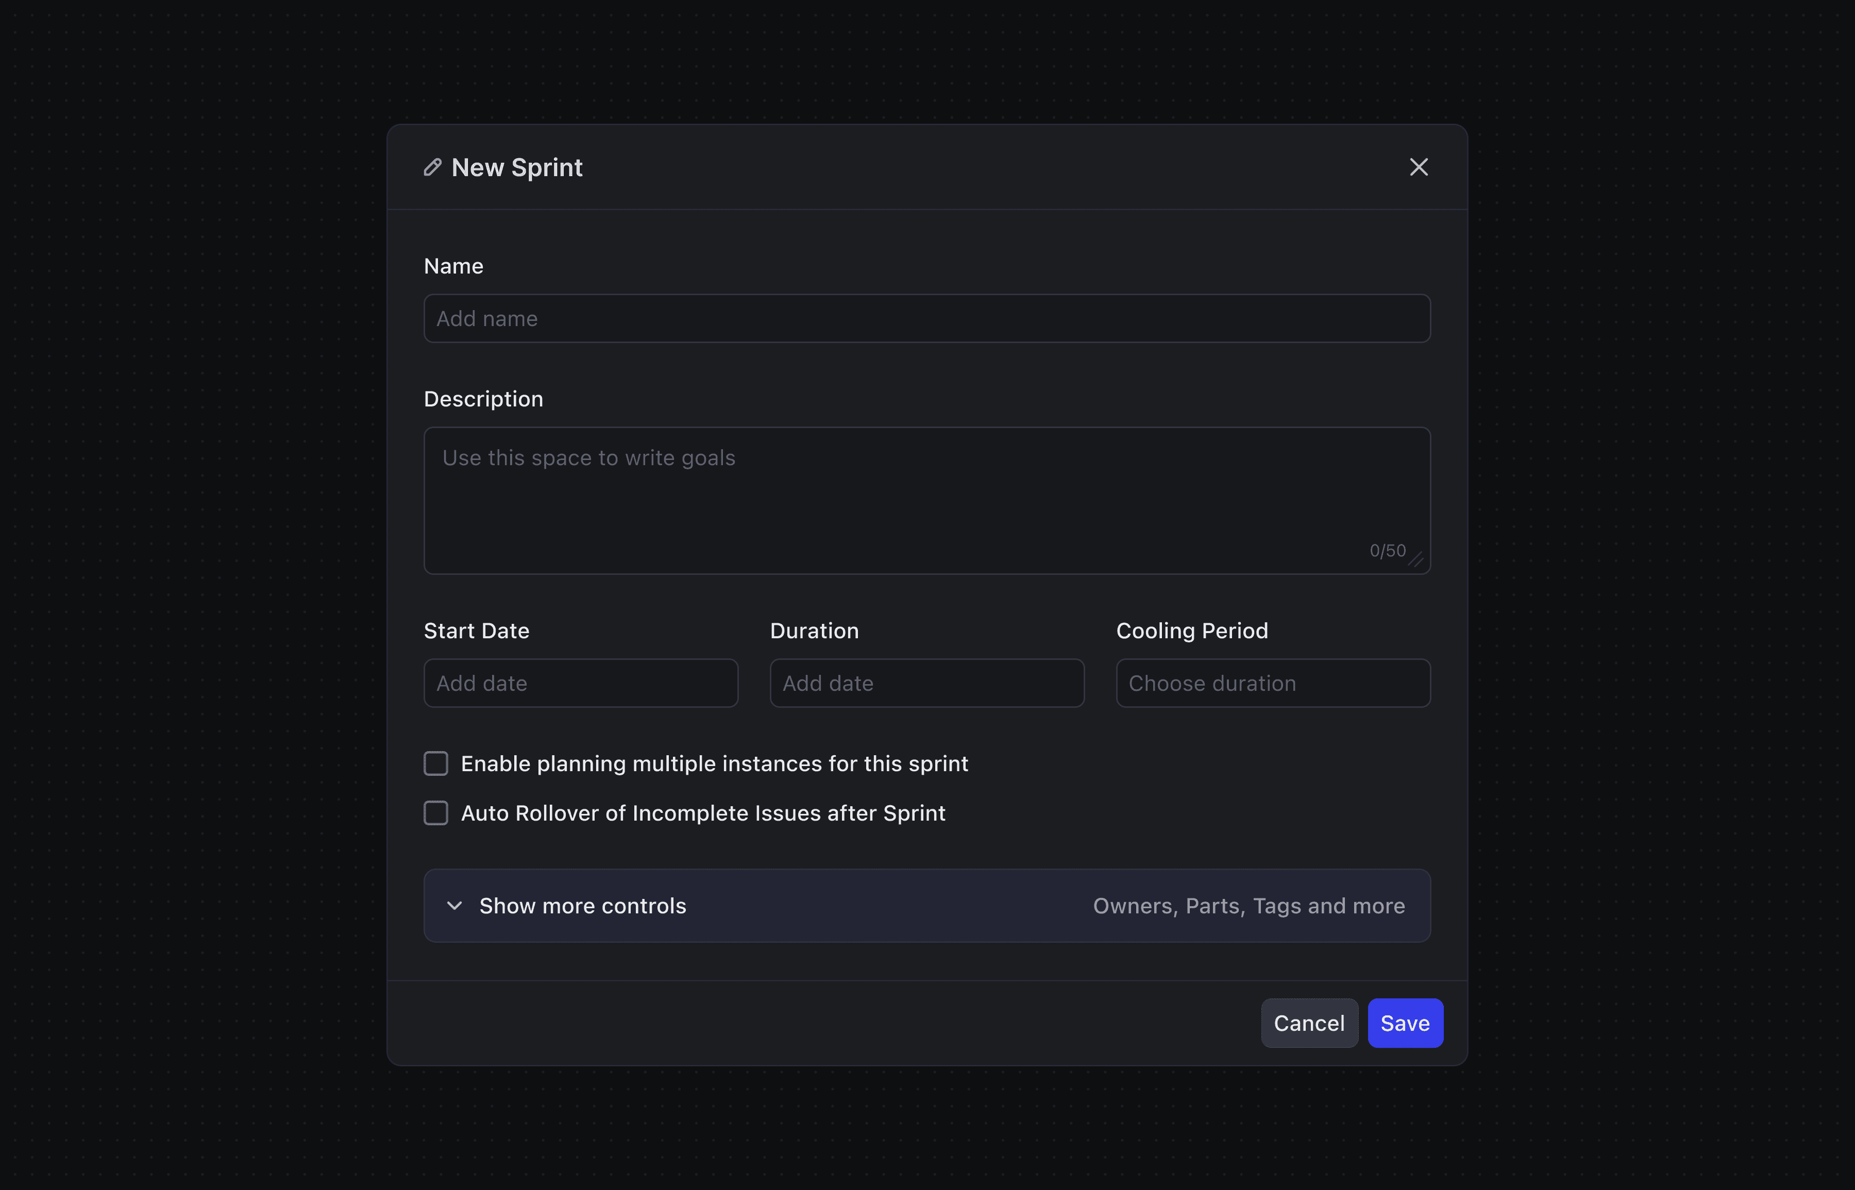1855x1190 pixels.
Task: Focus the Add name input field
Action: pyautogui.click(x=926, y=318)
